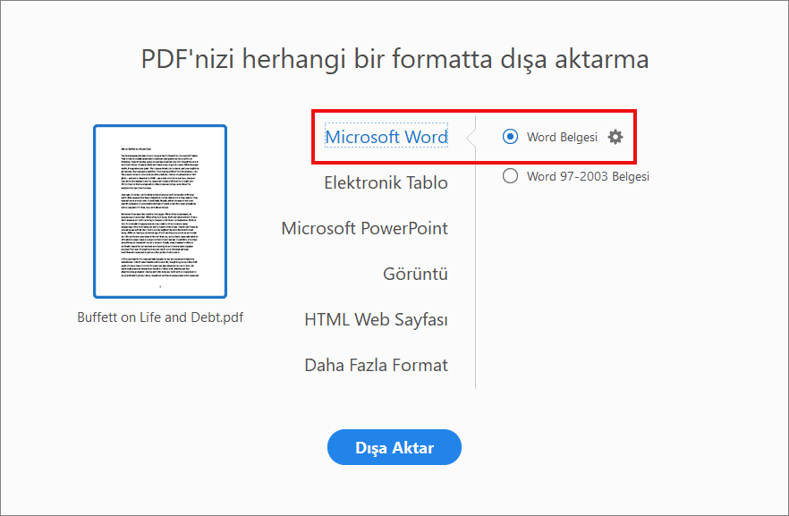Choose Microsoft PowerPoint as output type
The image size is (789, 516).
point(365,228)
